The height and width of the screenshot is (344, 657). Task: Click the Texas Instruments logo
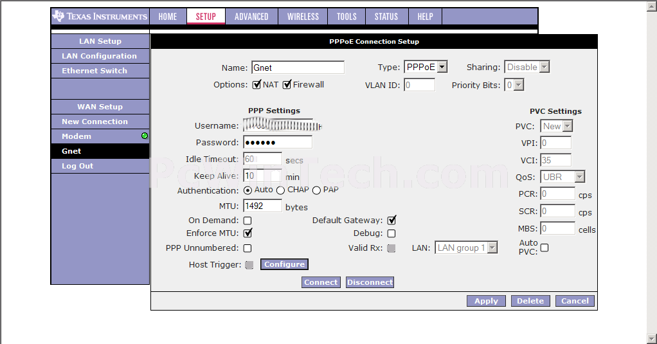click(100, 16)
